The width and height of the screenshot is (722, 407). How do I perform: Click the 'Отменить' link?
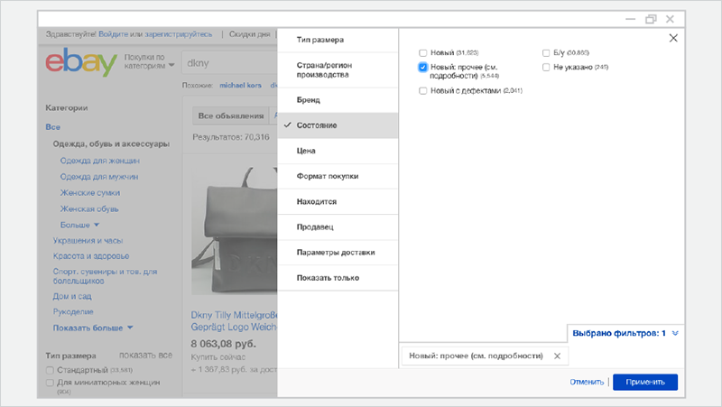click(x=587, y=382)
